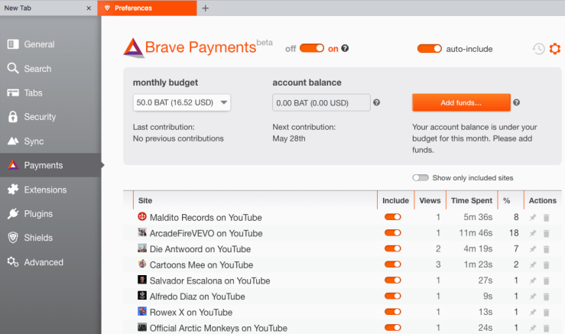The image size is (565, 334).
Task: Turn off the Brave Payments main switch
Action: 312,48
